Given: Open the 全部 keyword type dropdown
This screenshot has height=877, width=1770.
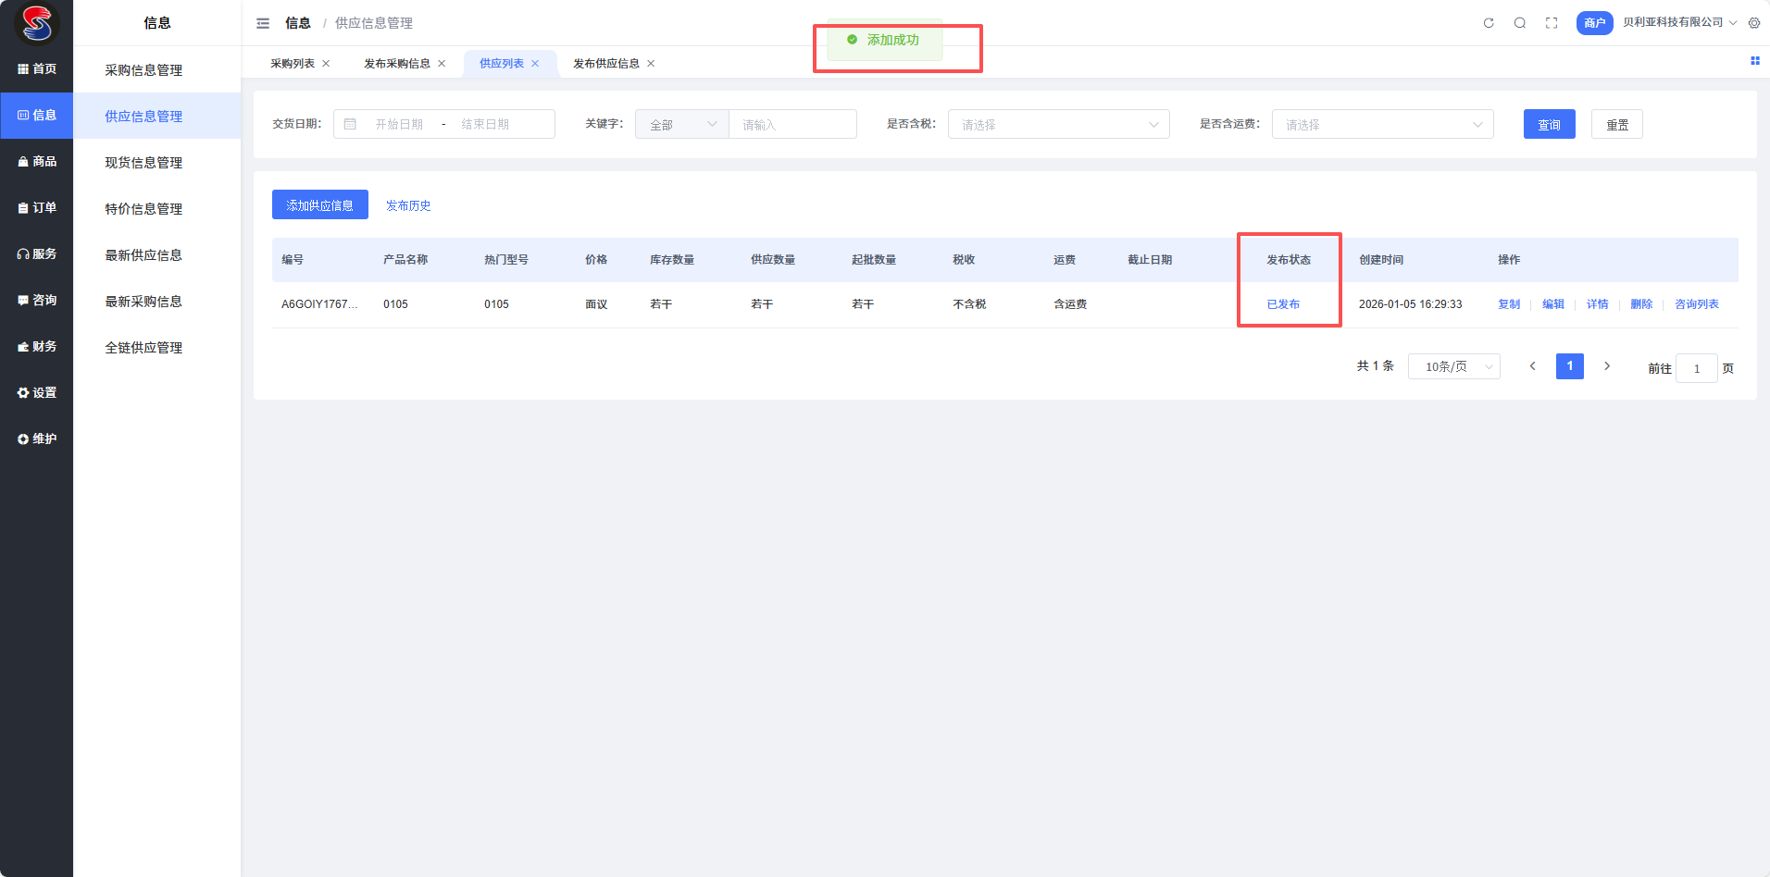Looking at the screenshot, I should click(682, 124).
